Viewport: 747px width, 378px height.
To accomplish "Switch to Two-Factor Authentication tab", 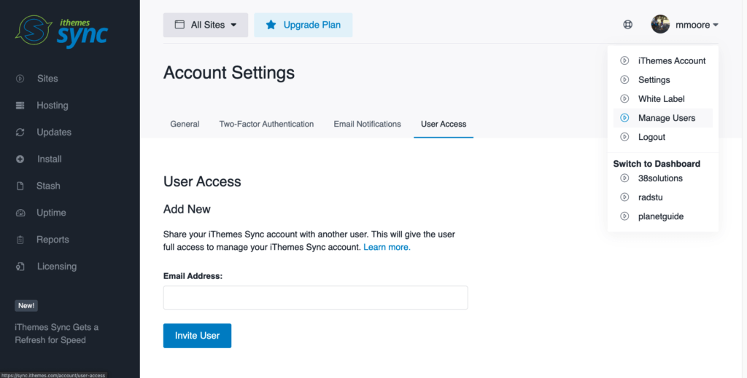I will (266, 124).
